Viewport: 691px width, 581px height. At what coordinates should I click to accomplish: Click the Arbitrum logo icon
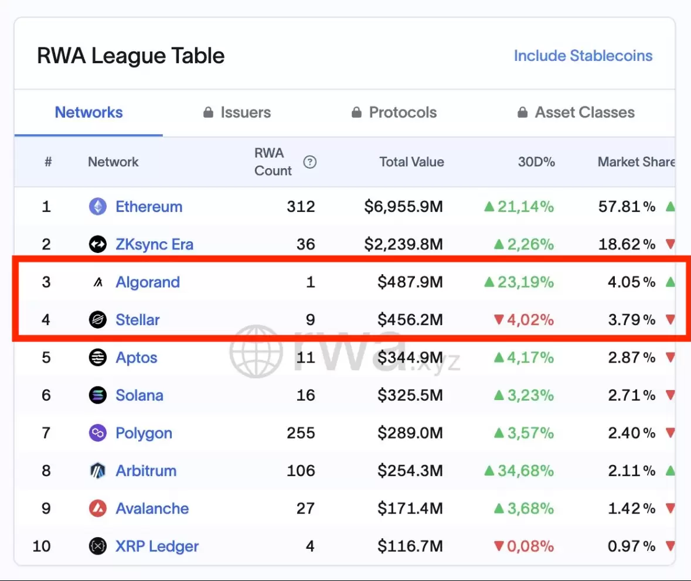click(98, 471)
